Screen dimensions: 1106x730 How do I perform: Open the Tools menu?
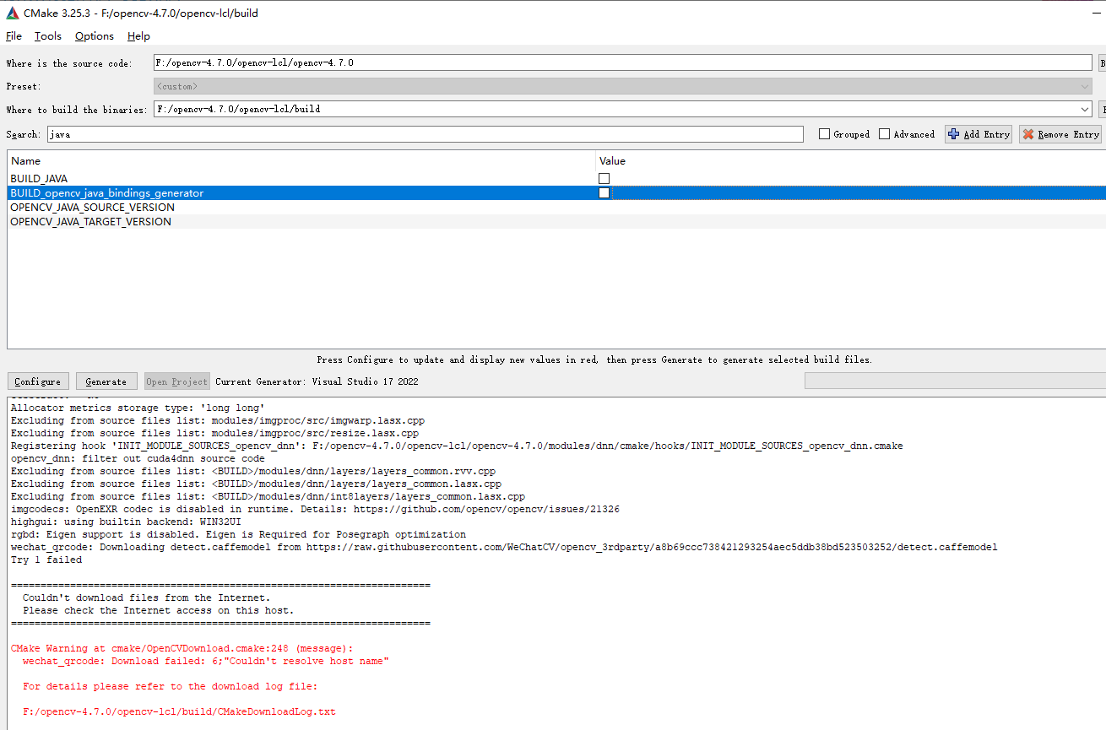coord(47,35)
